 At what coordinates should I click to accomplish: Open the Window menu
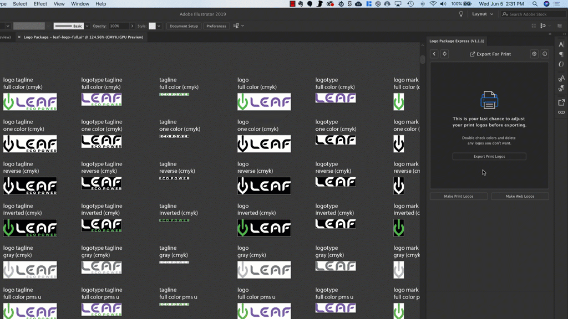pyautogui.click(x=80, y=4)
